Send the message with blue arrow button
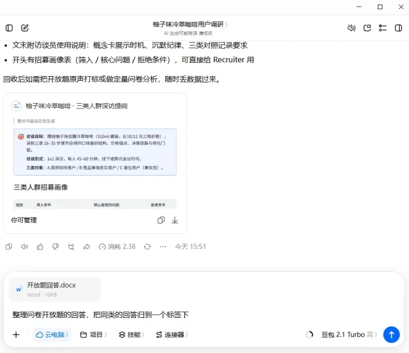409x353 pixels. pos(391,335)
